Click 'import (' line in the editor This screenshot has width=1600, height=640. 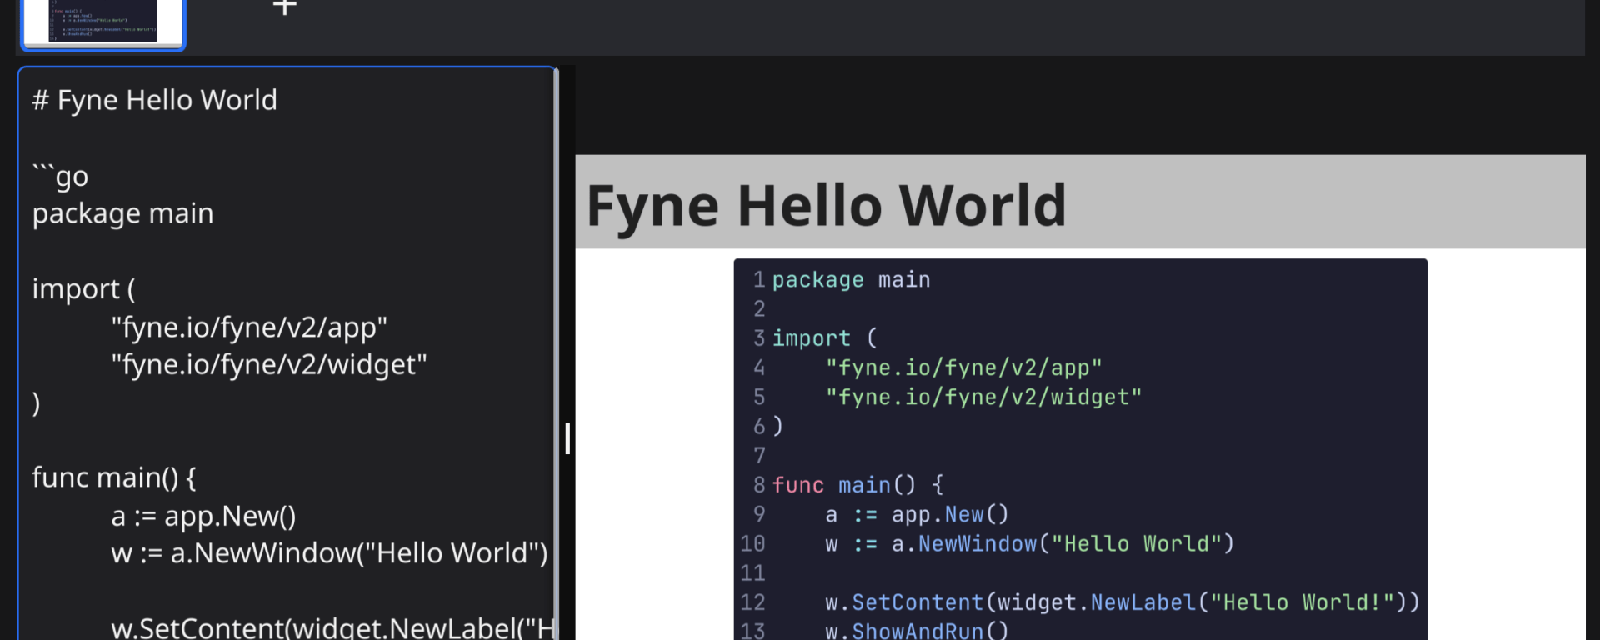(x=83, y=289)
